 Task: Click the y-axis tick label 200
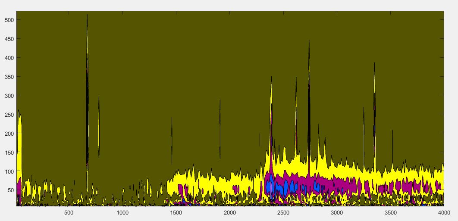tap(9, 134)
